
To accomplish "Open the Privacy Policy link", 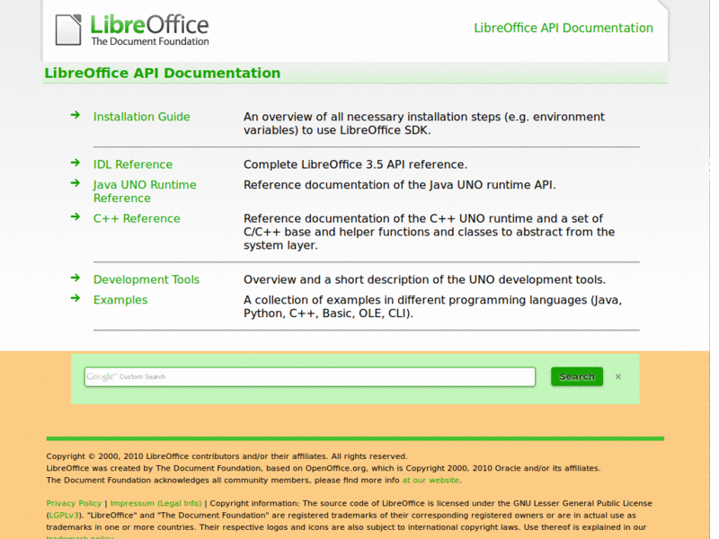I will pyautogui.click(x=74, y=503).
